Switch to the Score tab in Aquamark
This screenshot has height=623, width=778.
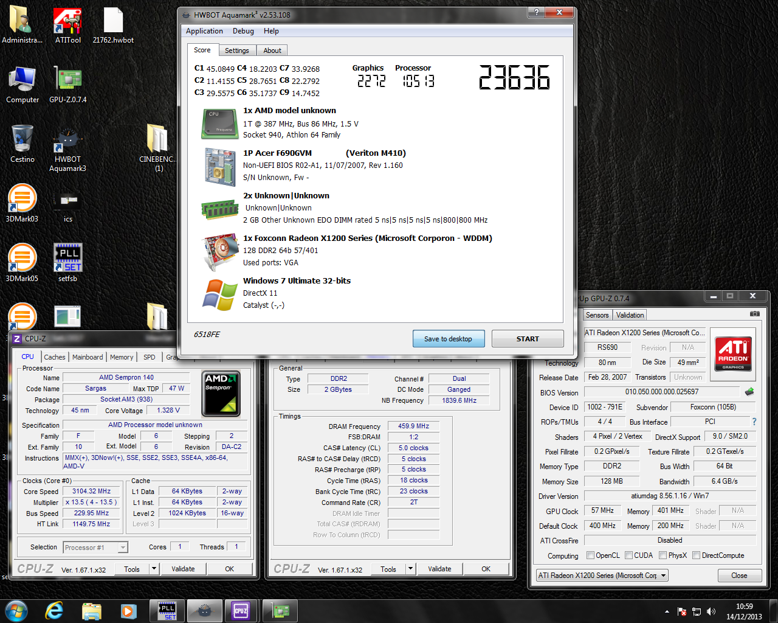tap(202, 50)
